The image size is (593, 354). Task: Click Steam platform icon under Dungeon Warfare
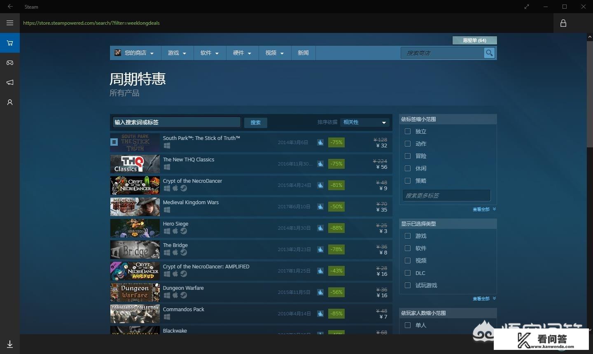coord(184,295)
